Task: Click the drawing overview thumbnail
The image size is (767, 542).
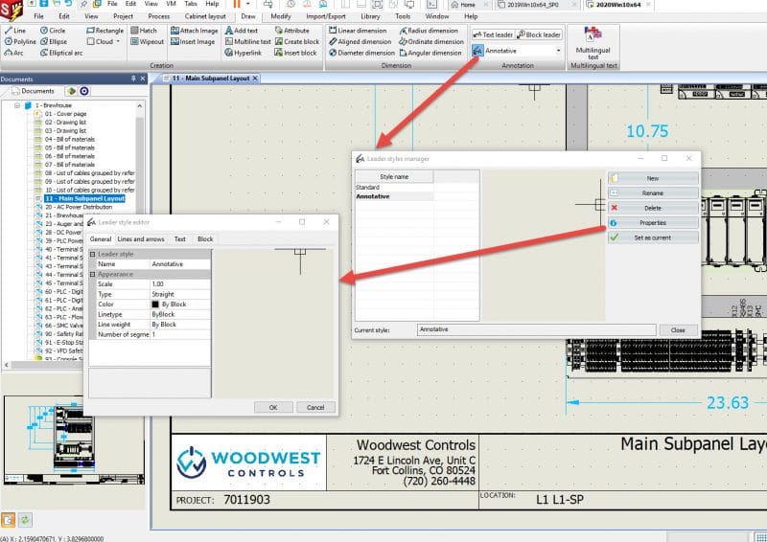Action: [75, 440]
